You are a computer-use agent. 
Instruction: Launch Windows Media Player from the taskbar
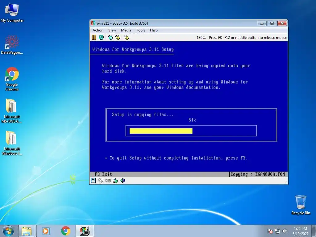click(46, 231)
